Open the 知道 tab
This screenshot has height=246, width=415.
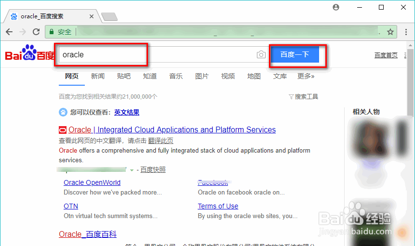150,76
